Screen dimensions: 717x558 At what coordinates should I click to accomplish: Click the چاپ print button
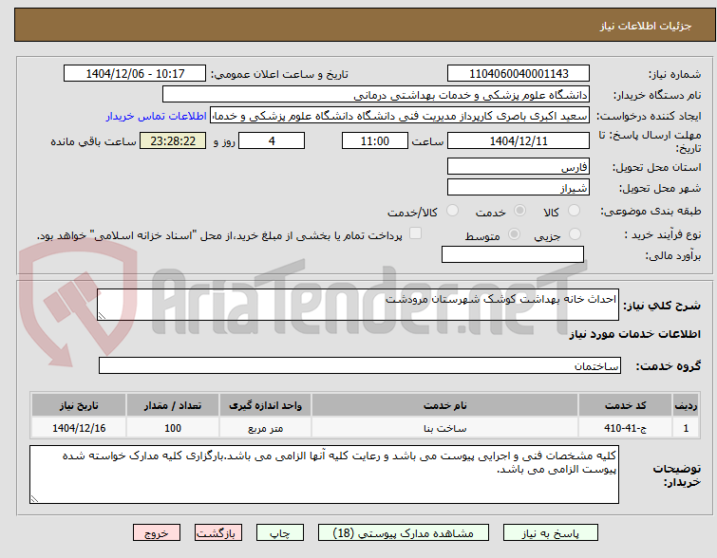pyautogui.click(x=280, y=533)
